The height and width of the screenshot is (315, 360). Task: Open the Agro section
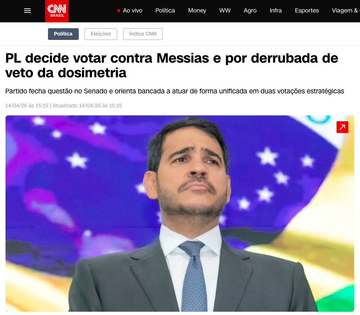coord(250,11)
